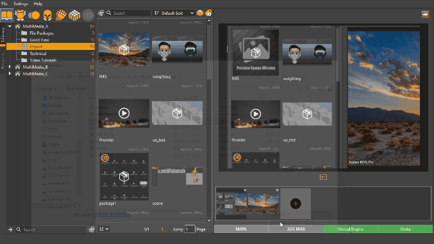Click the bottom-left Search input field
This screenshot has height=244, width=434.
pyautogui.click(x=51, y=229)
